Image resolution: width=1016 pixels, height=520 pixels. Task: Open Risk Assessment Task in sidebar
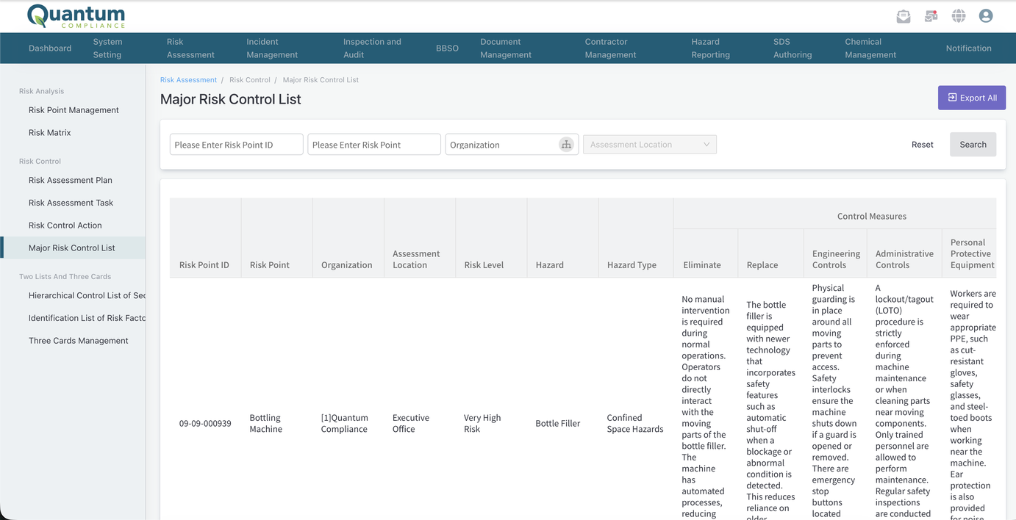tap(71, 203)
